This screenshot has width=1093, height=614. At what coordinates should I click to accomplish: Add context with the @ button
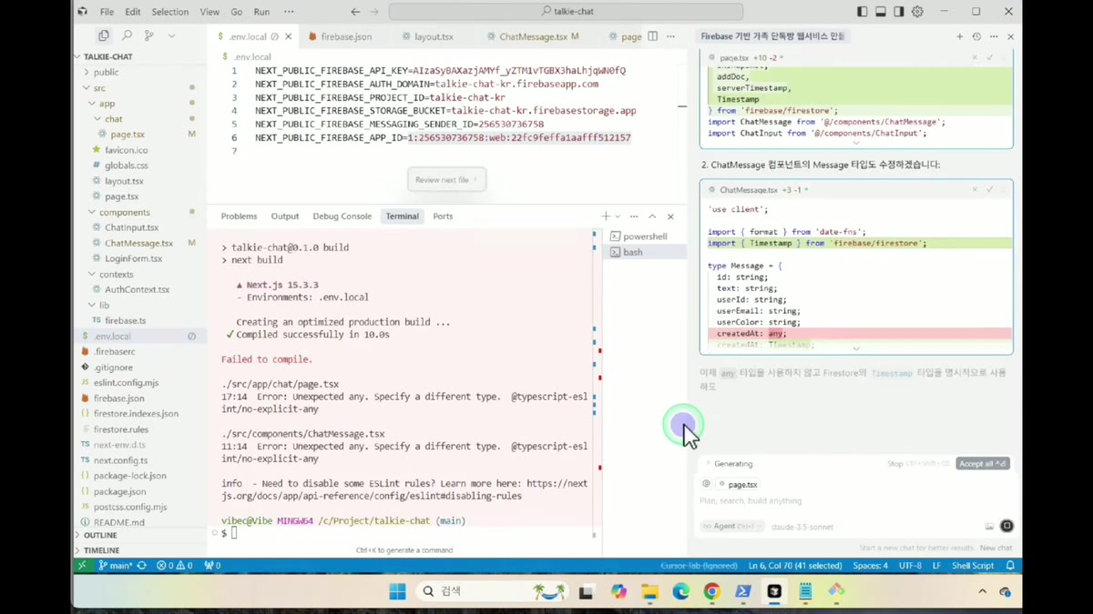pos(706,484)
